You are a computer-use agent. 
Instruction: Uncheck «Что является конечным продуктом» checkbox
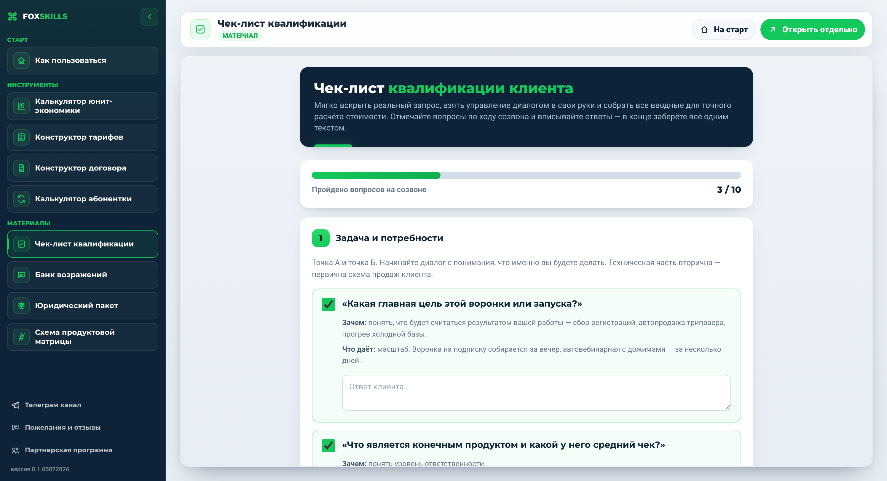tap(328, 445)
